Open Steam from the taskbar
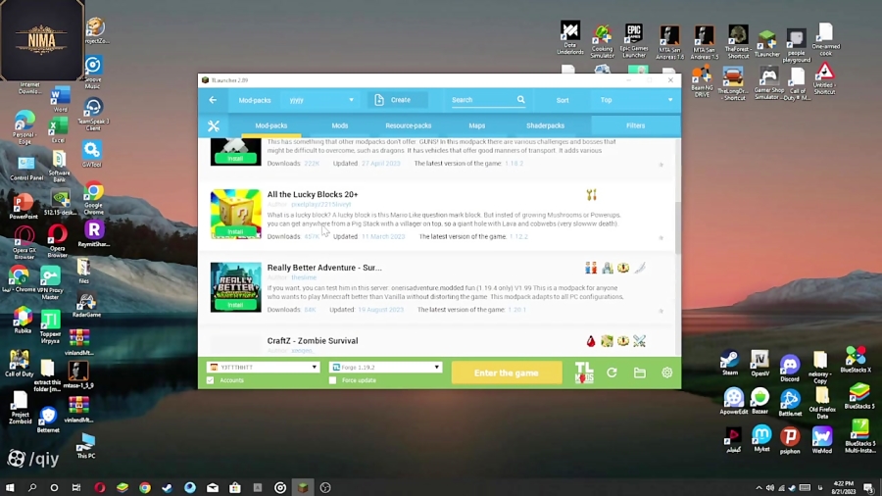Image resolution: width=882 pixels, height=496 pixels. pos(167,487)
